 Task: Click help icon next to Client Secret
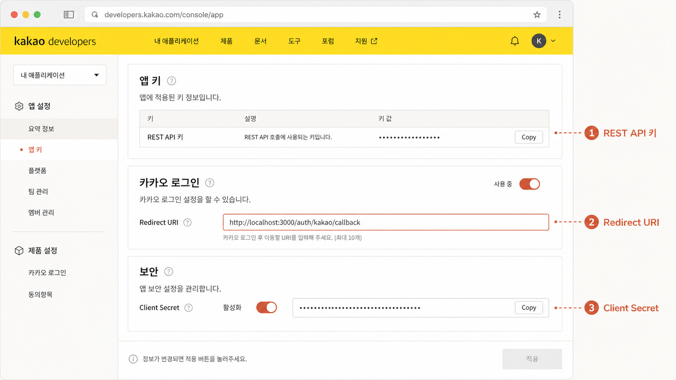coord(188,308)
